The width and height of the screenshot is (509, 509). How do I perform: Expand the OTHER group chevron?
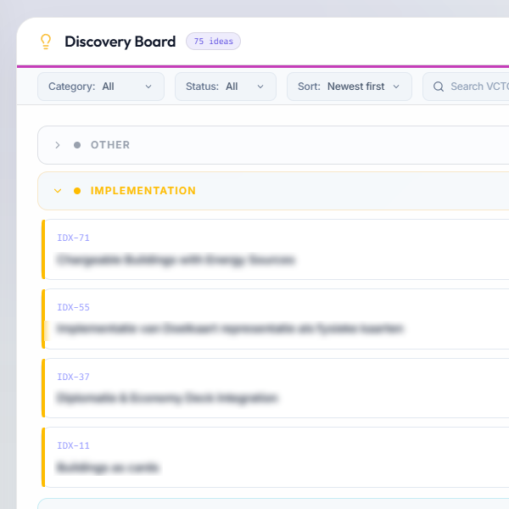(58, 145)
